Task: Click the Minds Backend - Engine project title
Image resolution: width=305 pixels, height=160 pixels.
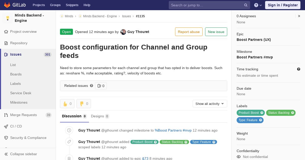Action: (29, 18)
